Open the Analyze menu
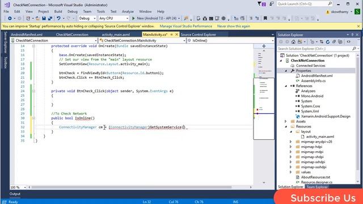 (128, 11)
